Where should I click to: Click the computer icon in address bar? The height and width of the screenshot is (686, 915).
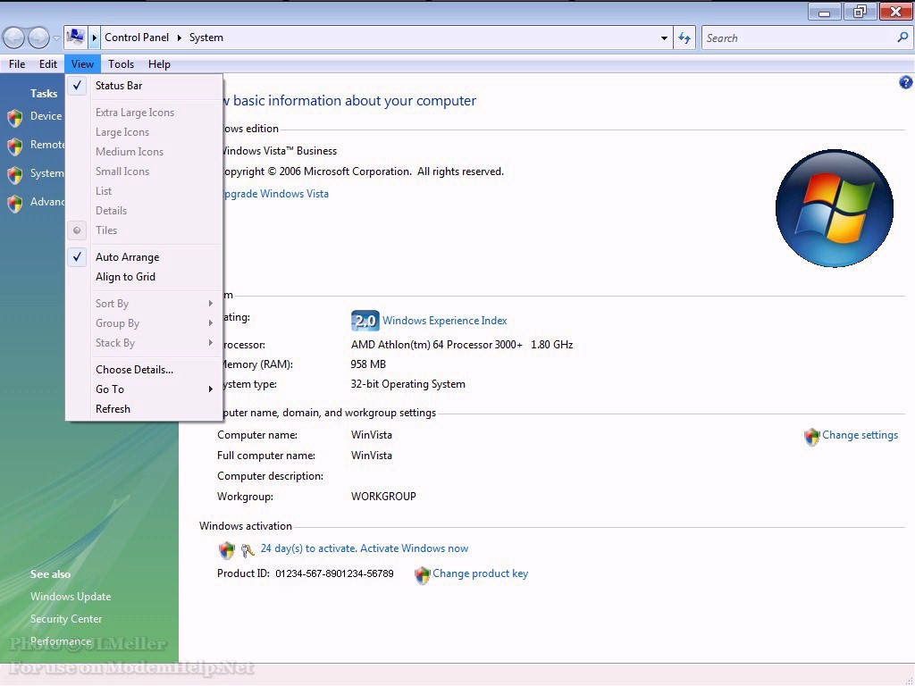click(75, 38)
